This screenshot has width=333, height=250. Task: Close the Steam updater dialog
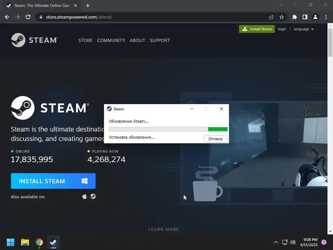pos(221,109)
